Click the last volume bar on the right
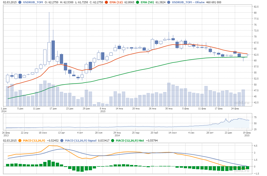This screenshot has width=267, height=176. [x=243, y=98]
